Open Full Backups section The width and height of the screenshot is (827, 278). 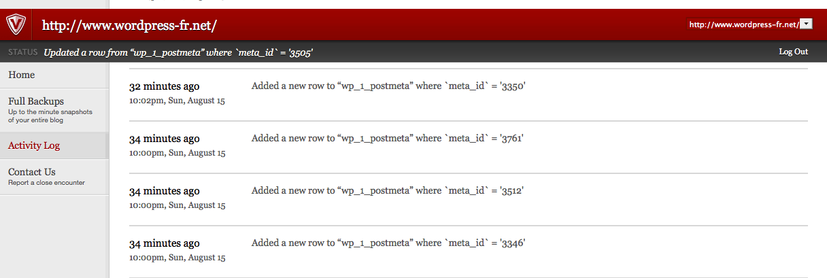click(x=36, y=101)
